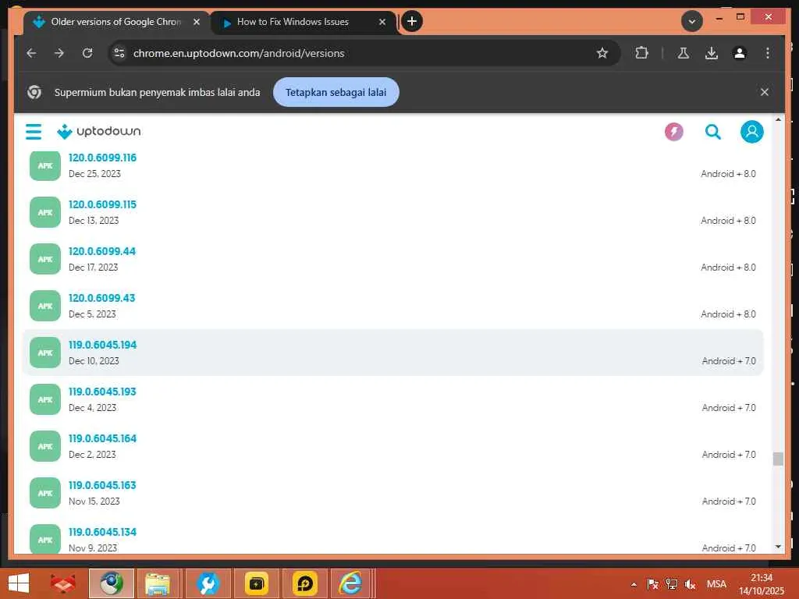
Task: Click Android + 8.0 beside 120.0.6099.116
Action: coord(728,174)
